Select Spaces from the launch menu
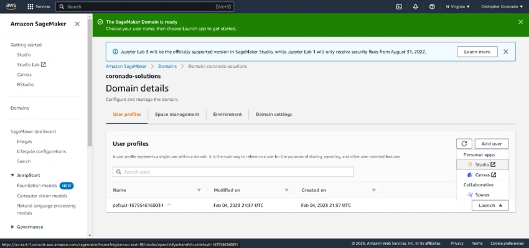 (482, 194)
